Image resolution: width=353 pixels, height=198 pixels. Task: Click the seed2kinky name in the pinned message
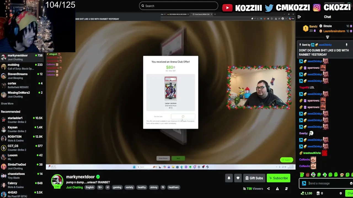[325, 45]
